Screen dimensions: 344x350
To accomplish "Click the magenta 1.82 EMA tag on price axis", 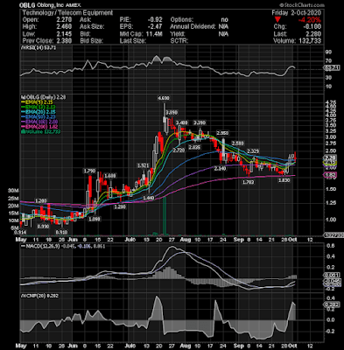I will pyautogui.click(x=330, y=175).
